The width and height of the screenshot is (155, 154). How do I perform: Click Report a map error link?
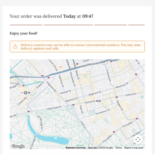coord(134,148)
